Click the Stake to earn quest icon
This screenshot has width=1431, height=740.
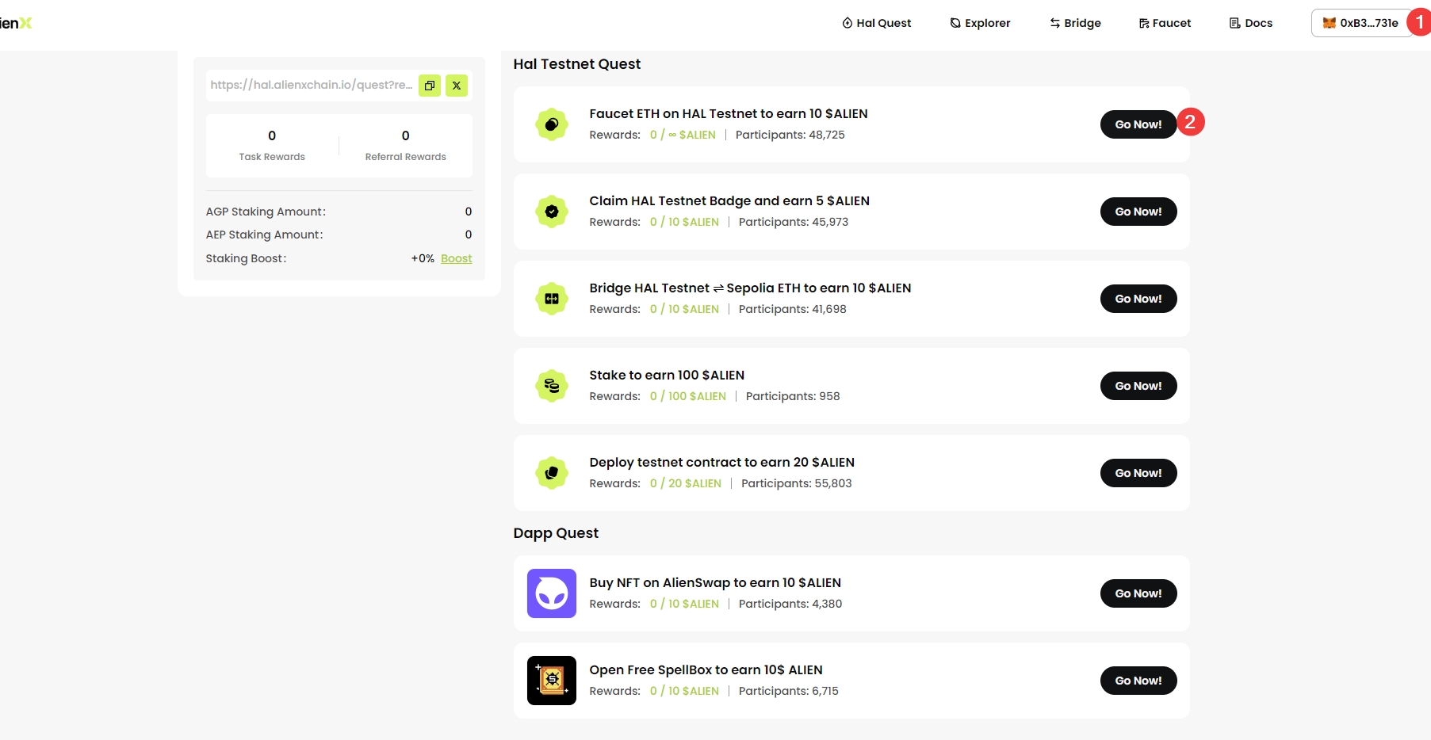552,386
